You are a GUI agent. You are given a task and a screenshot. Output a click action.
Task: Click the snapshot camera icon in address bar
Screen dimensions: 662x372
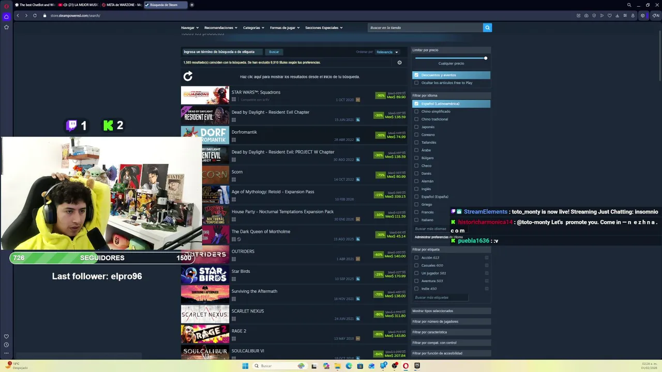point(586,16)
